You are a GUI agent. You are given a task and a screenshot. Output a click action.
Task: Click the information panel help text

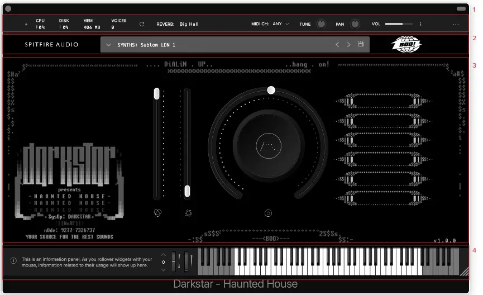(x=87, y=263)
